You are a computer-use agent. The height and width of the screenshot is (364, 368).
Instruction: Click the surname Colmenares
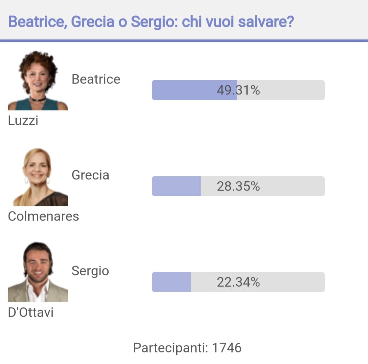(x=43, y=216)
